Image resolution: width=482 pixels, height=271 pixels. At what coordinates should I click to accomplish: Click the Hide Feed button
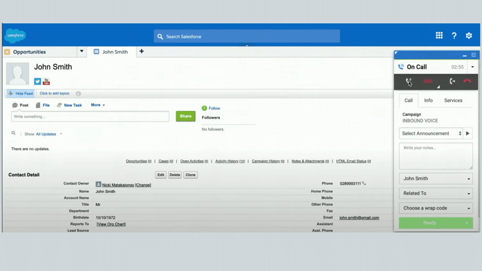coord(20,94)
